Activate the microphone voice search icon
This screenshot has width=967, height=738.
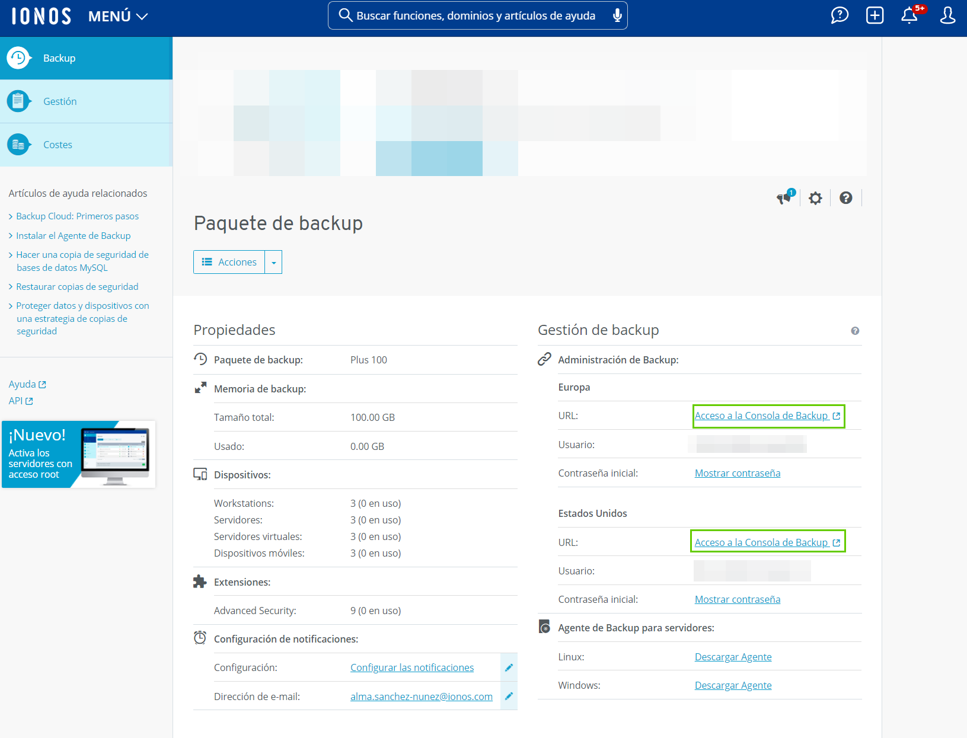click(x=617, y=15)
